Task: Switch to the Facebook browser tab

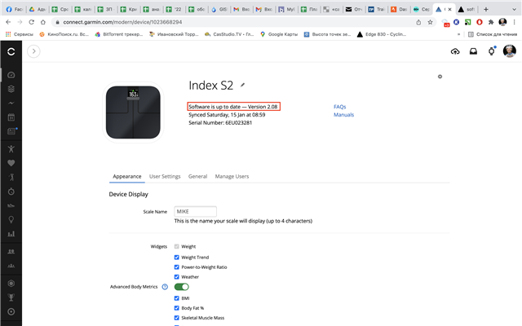Action: pyautogui.click(x=14, y=9)
